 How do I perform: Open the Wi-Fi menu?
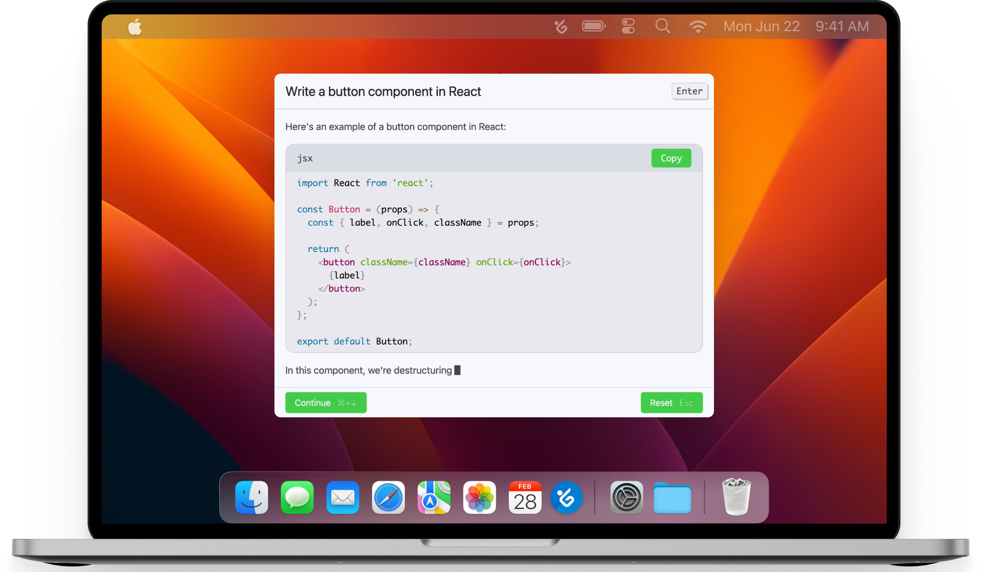698,27
